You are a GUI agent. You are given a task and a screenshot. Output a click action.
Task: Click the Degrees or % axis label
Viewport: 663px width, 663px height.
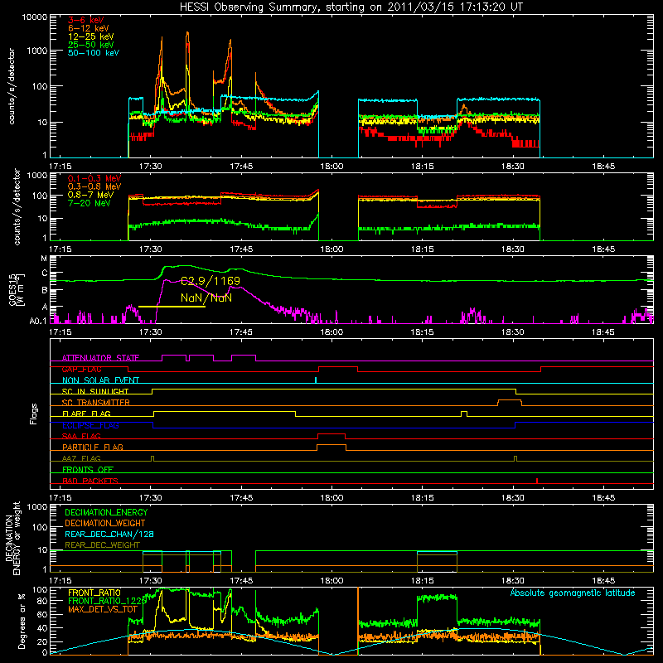pos(22,622)
